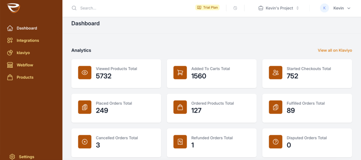Click the 0 disputed orders value
The image size is (361, 160).
click(289, 145)
